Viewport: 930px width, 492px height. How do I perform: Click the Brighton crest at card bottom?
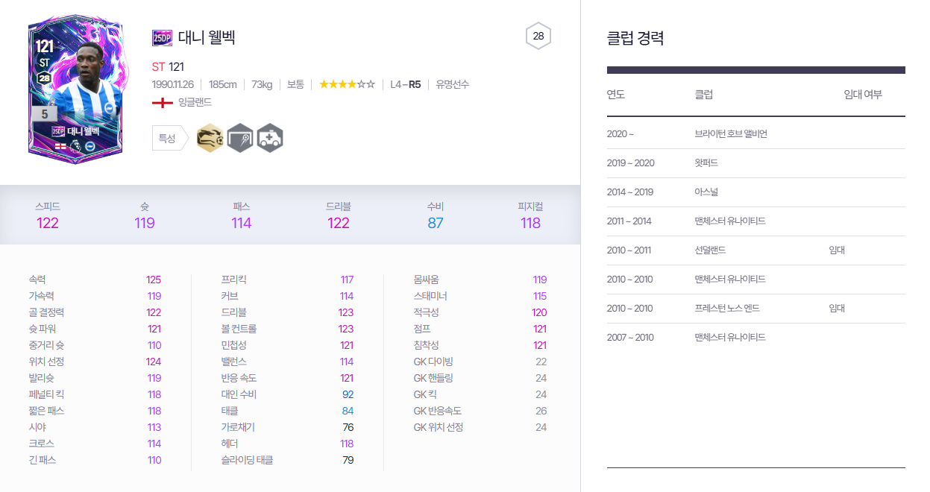point(91,145)
